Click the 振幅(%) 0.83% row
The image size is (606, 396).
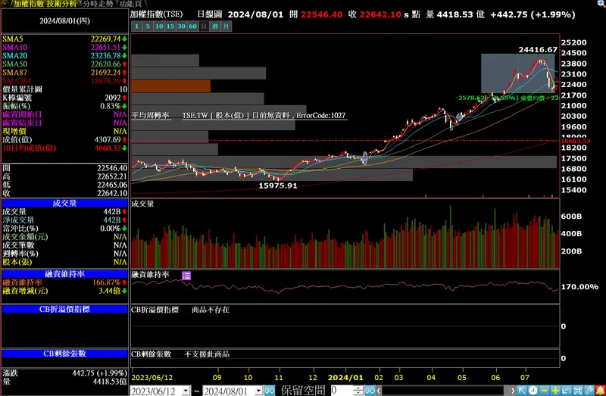64,106
